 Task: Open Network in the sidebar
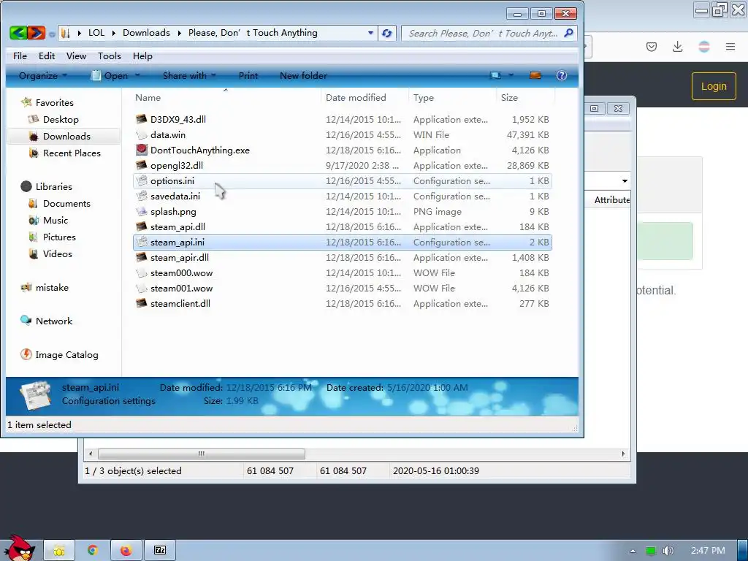(x=53, y=321)
